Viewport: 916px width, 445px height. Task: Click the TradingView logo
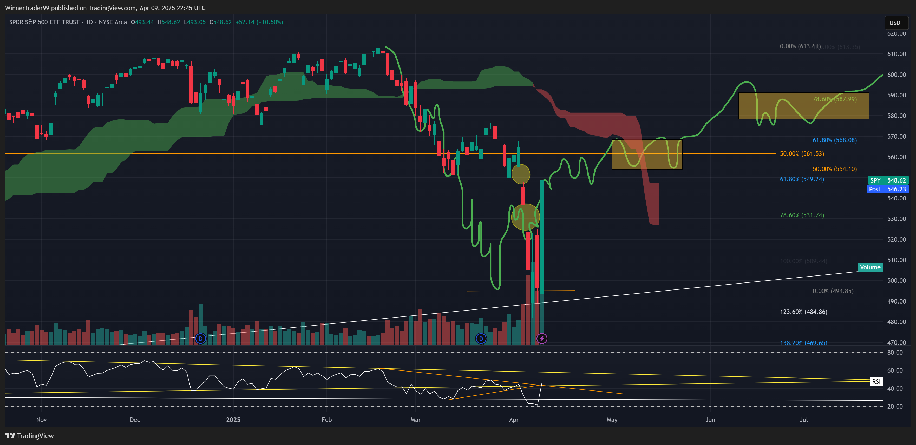tap(30, 436)
